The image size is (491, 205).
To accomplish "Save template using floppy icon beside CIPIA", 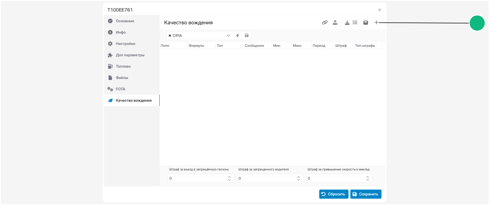I will (247, 36).
